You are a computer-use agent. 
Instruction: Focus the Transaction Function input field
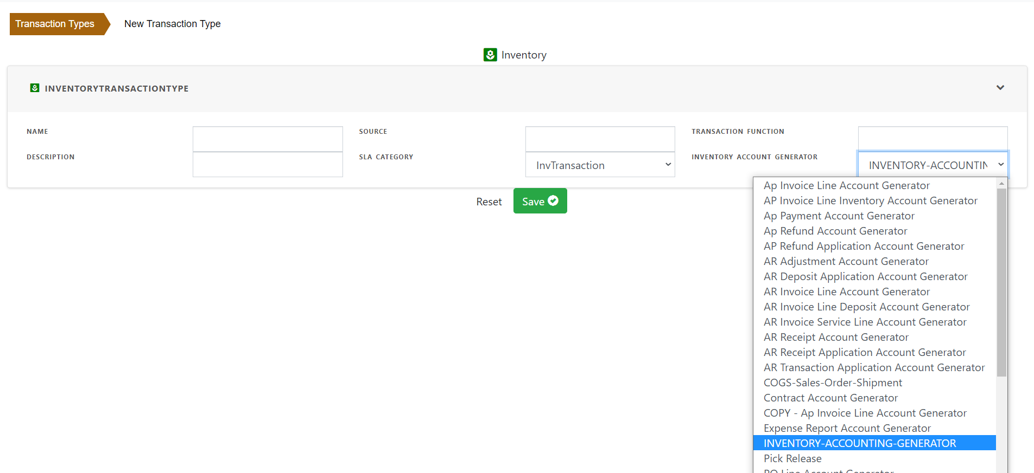[x=933, y=139]
